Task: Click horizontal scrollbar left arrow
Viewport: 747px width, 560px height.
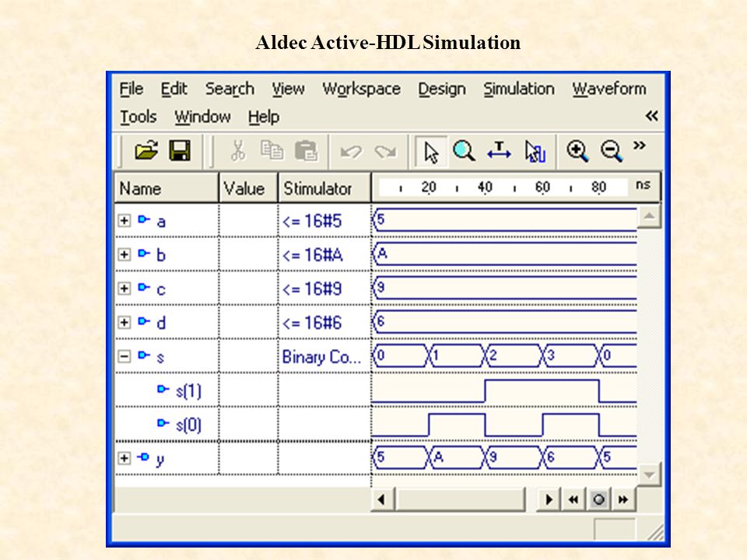Action: (x=381, y=499)
